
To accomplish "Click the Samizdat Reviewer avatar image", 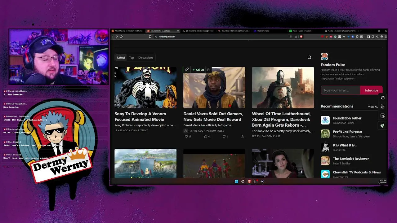I will 325,161.
